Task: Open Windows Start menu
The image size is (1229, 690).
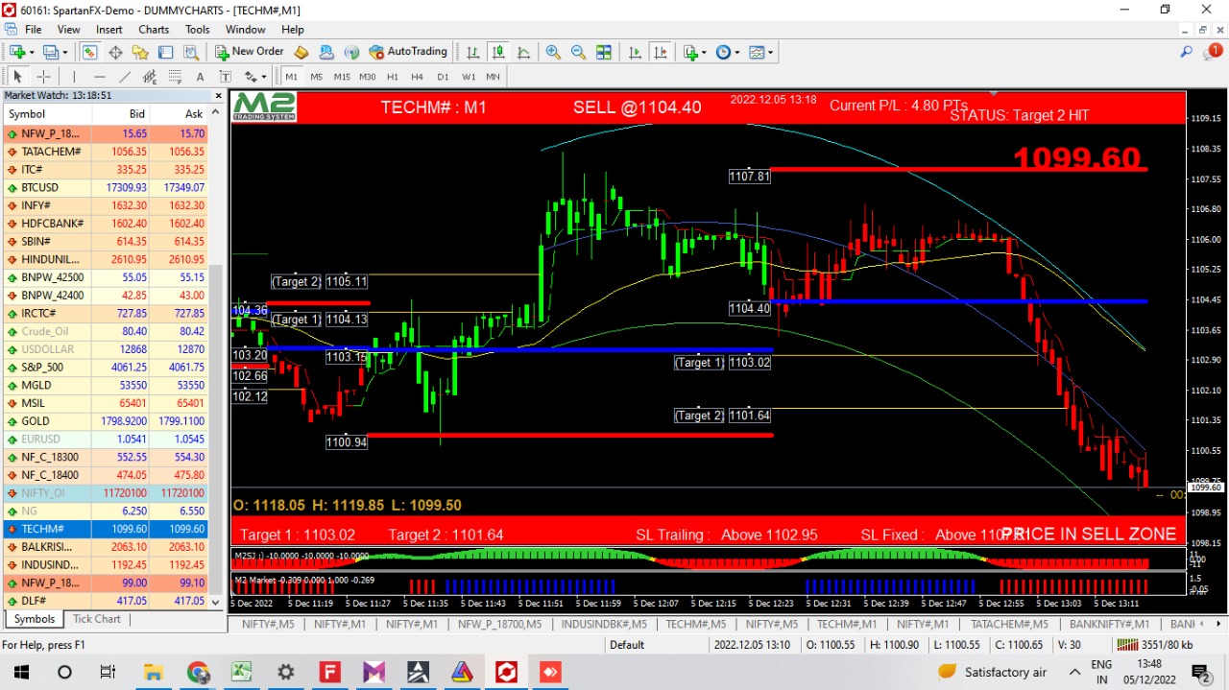Action: point(21,672)
